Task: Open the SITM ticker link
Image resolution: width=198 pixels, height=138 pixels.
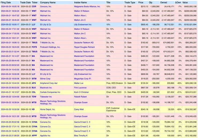Action: tap(34, 79)
